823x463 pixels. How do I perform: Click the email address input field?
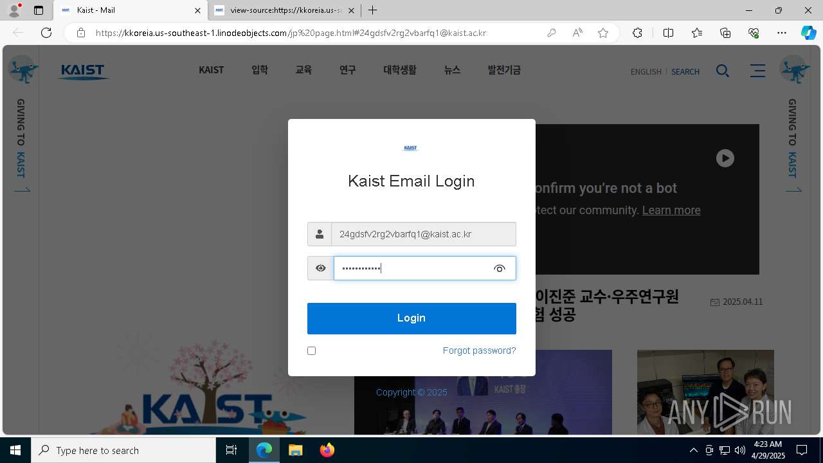423,234
